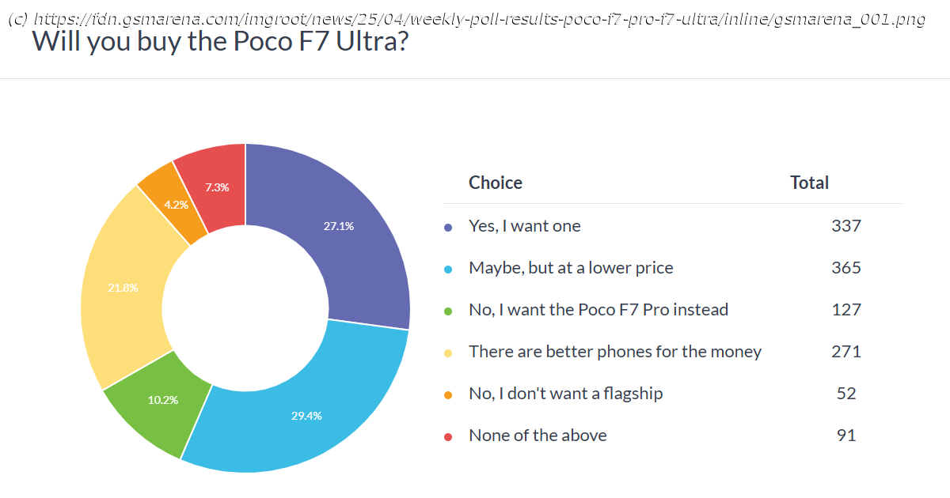
Task: Click the Total column header
Action: (809, 183)
